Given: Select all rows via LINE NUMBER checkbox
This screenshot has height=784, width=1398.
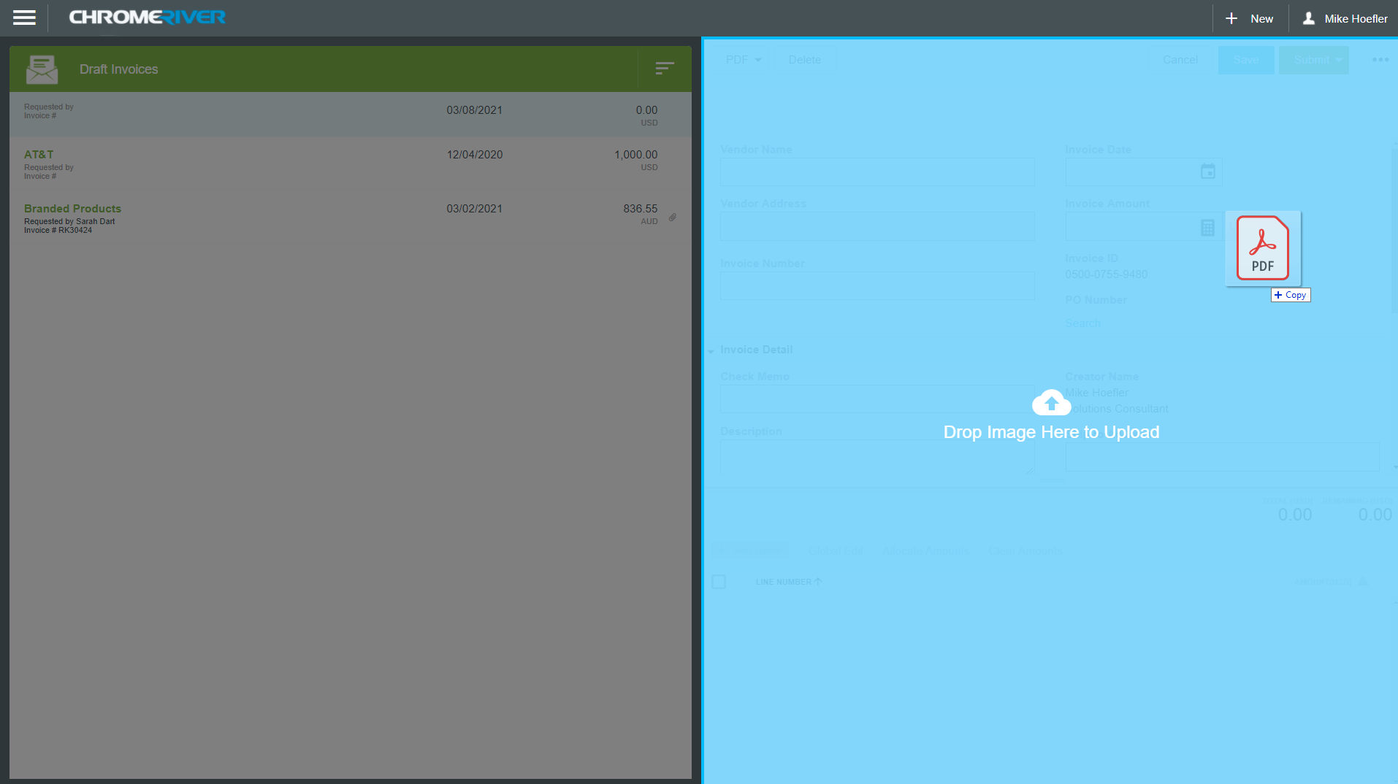Looking at the screenshot, I should 719,581.
